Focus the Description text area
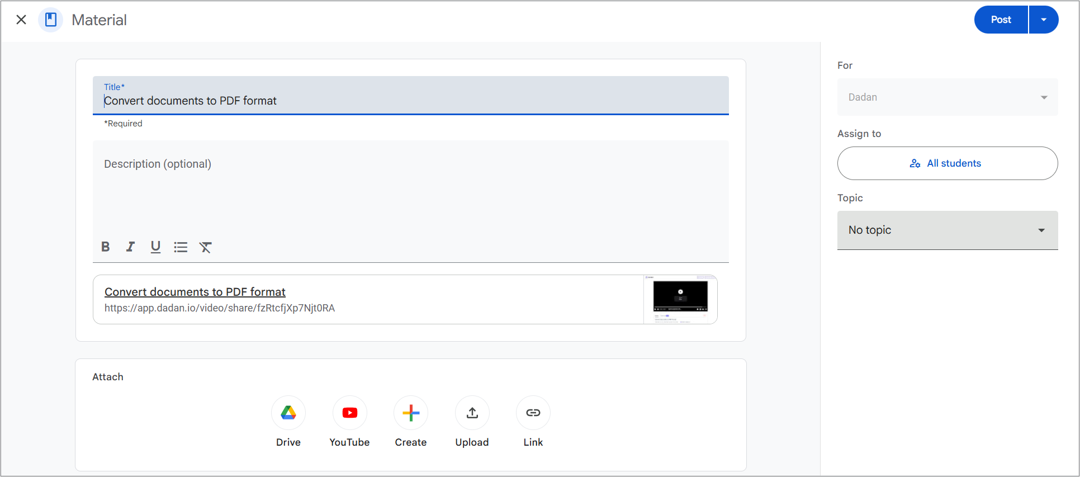This screenshot has width=1080, height=477. [x=410, y=190]
